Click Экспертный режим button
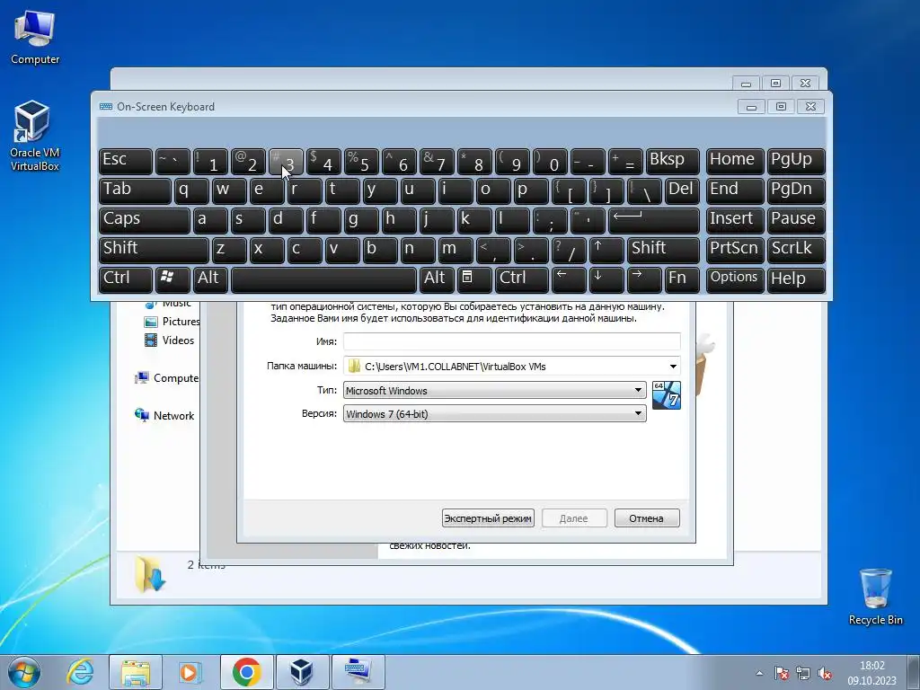Viewport: 920px width, 690px height. (x=488, y=518)
